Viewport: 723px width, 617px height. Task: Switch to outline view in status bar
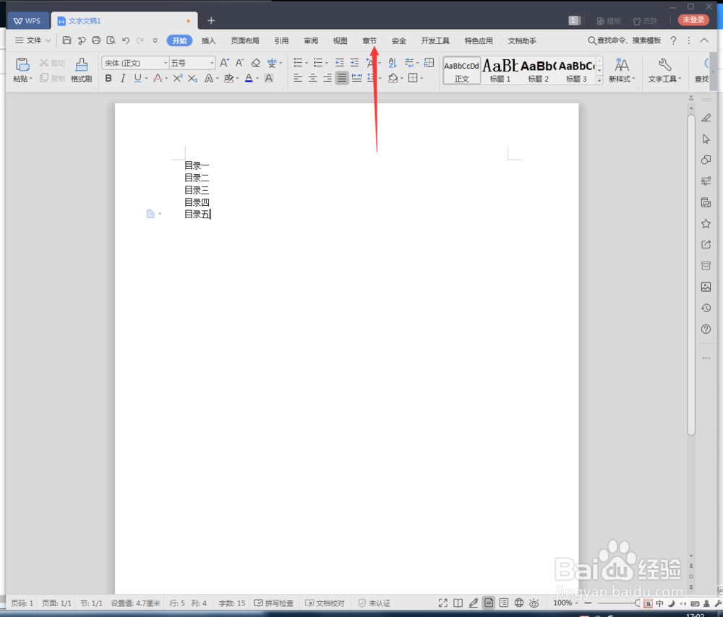coord(504,603)
